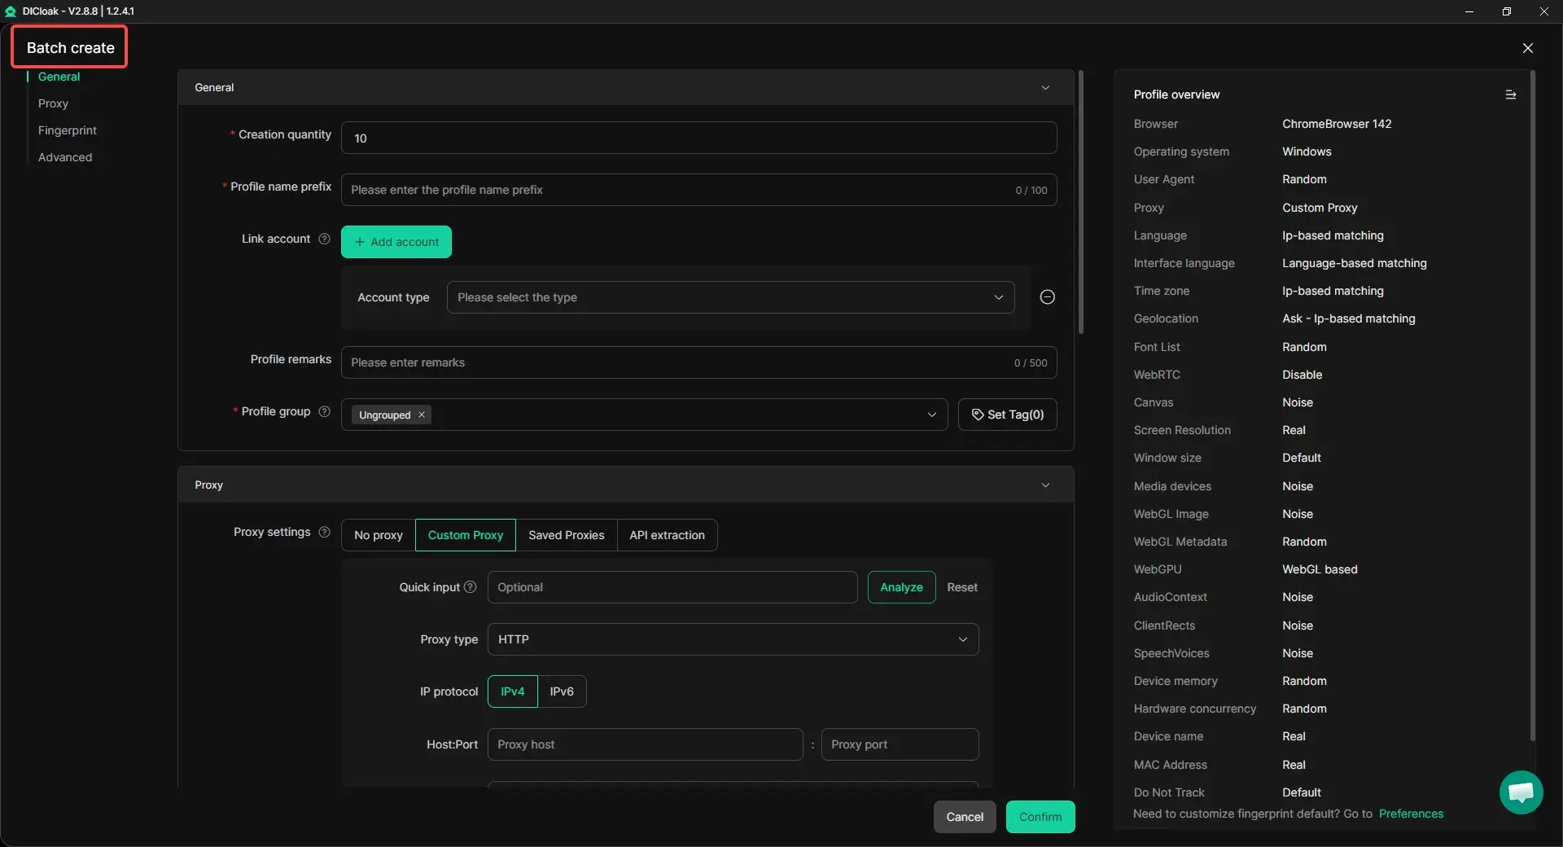This screenshot has width=1563, height=847.
Task: Remove the Ungrouped tag with its x
Action: coord(422,415)
